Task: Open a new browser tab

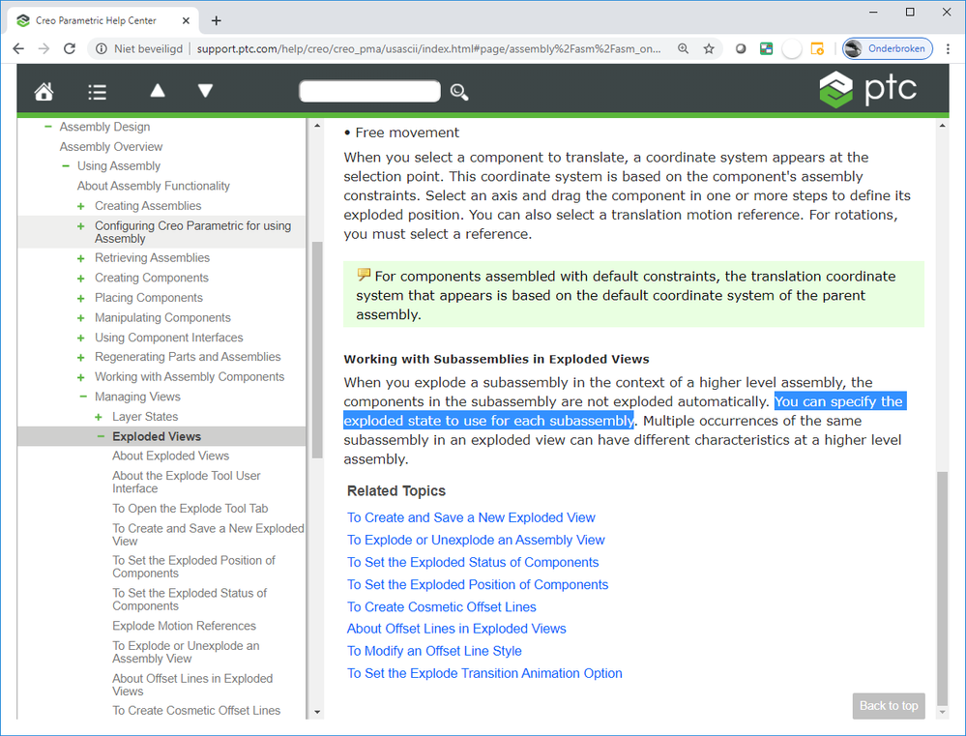Action: pos(216,20)
